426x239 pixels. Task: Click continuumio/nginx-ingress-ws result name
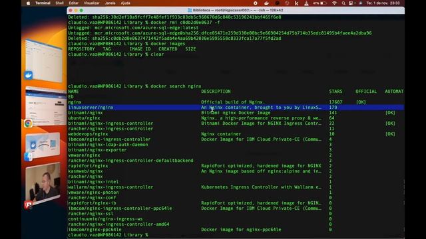pyautogui.click(x=105, y=219)
